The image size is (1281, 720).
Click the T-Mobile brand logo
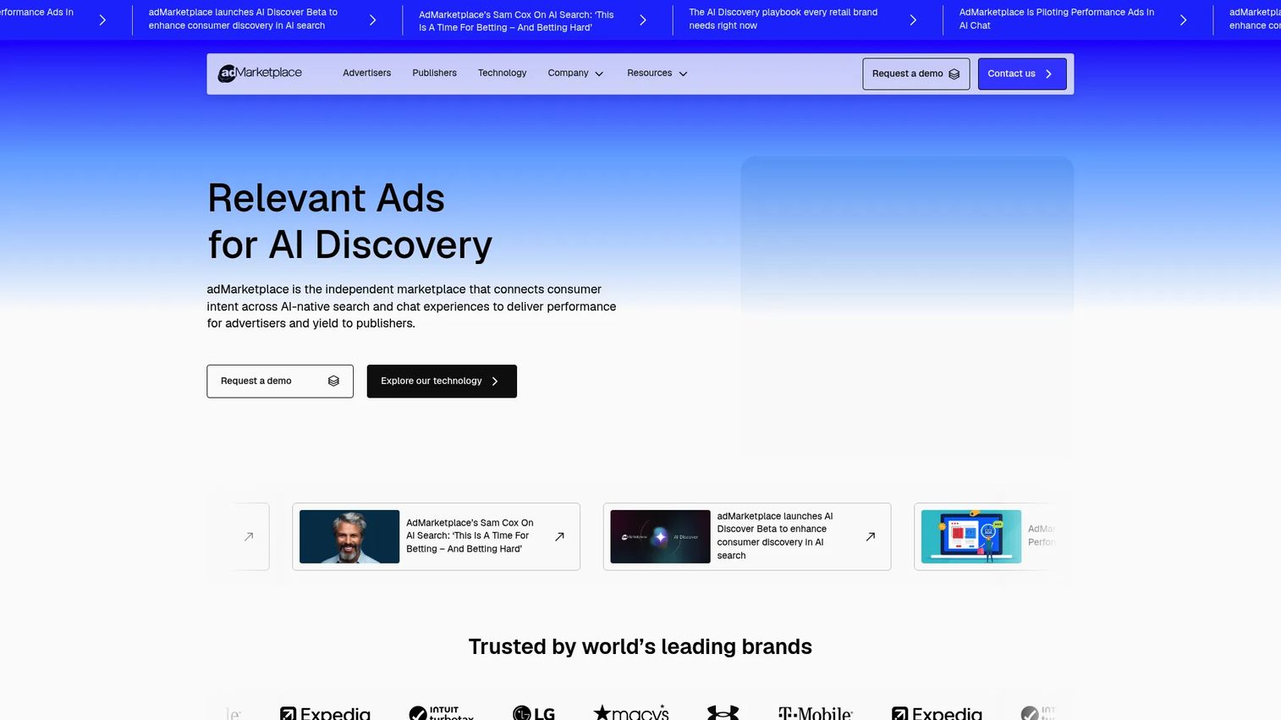(x=815, y=713)
